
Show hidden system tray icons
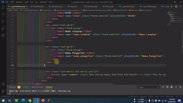click(x=146, y=100)
